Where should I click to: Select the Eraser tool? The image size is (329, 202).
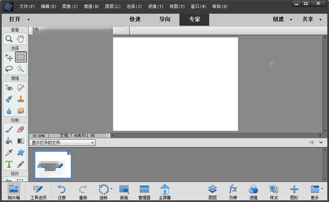click(20, 129)
